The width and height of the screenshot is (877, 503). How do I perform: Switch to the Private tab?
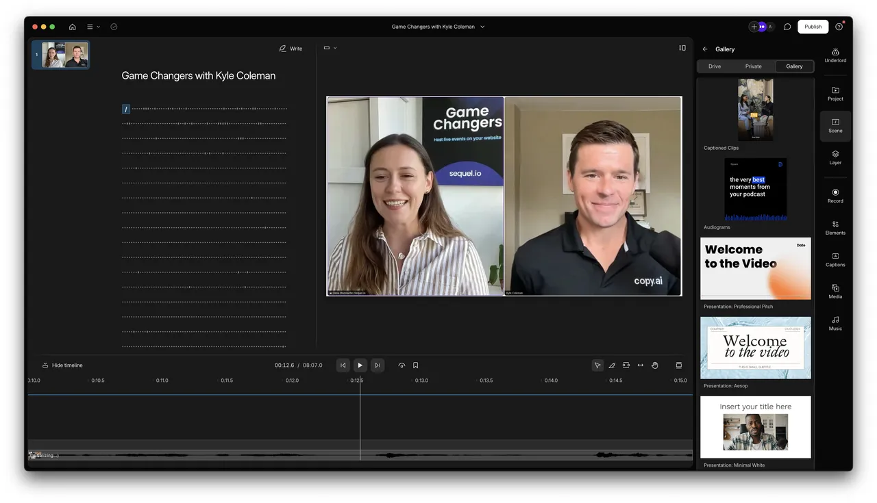point(754,66)
